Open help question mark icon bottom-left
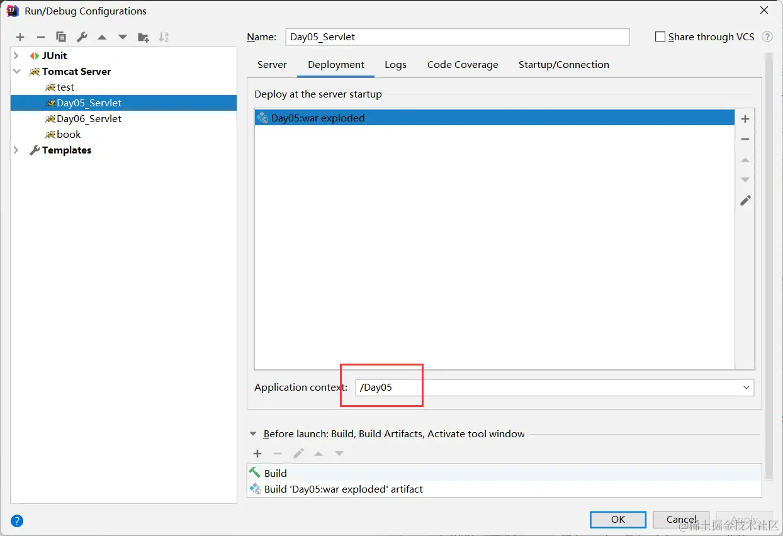The image size is (783, 536). (17, 520)
